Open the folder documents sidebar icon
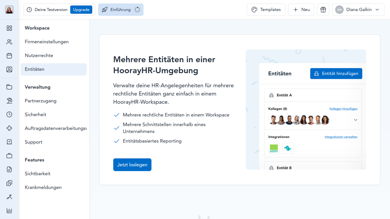The width and height of the screenshot is (390, 219). [9, 87]
